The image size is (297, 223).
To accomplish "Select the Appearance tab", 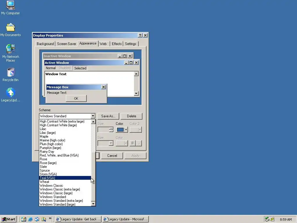I will coord(88,44).
